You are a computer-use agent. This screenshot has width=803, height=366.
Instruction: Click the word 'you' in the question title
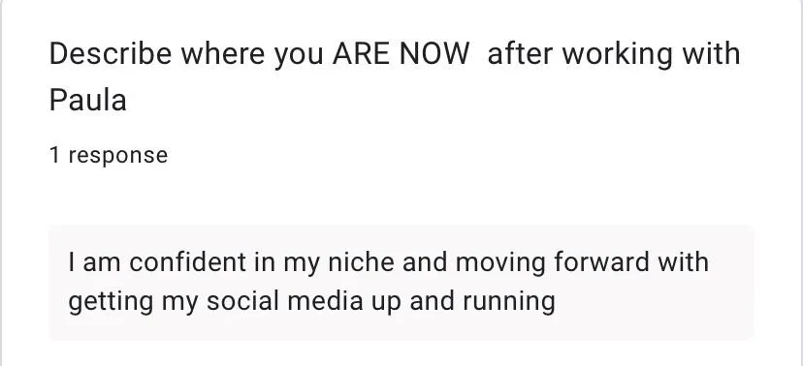[299, 56]
